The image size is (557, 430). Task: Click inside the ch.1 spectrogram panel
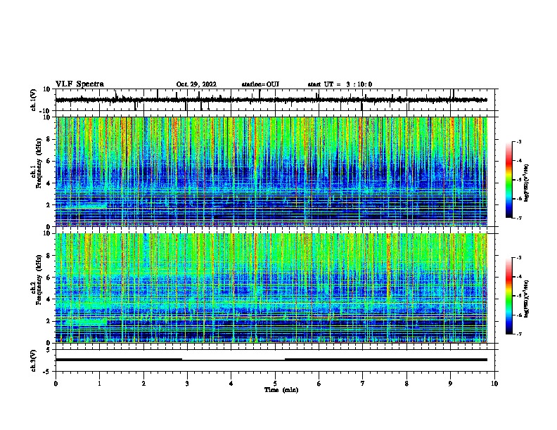point(271,171)
